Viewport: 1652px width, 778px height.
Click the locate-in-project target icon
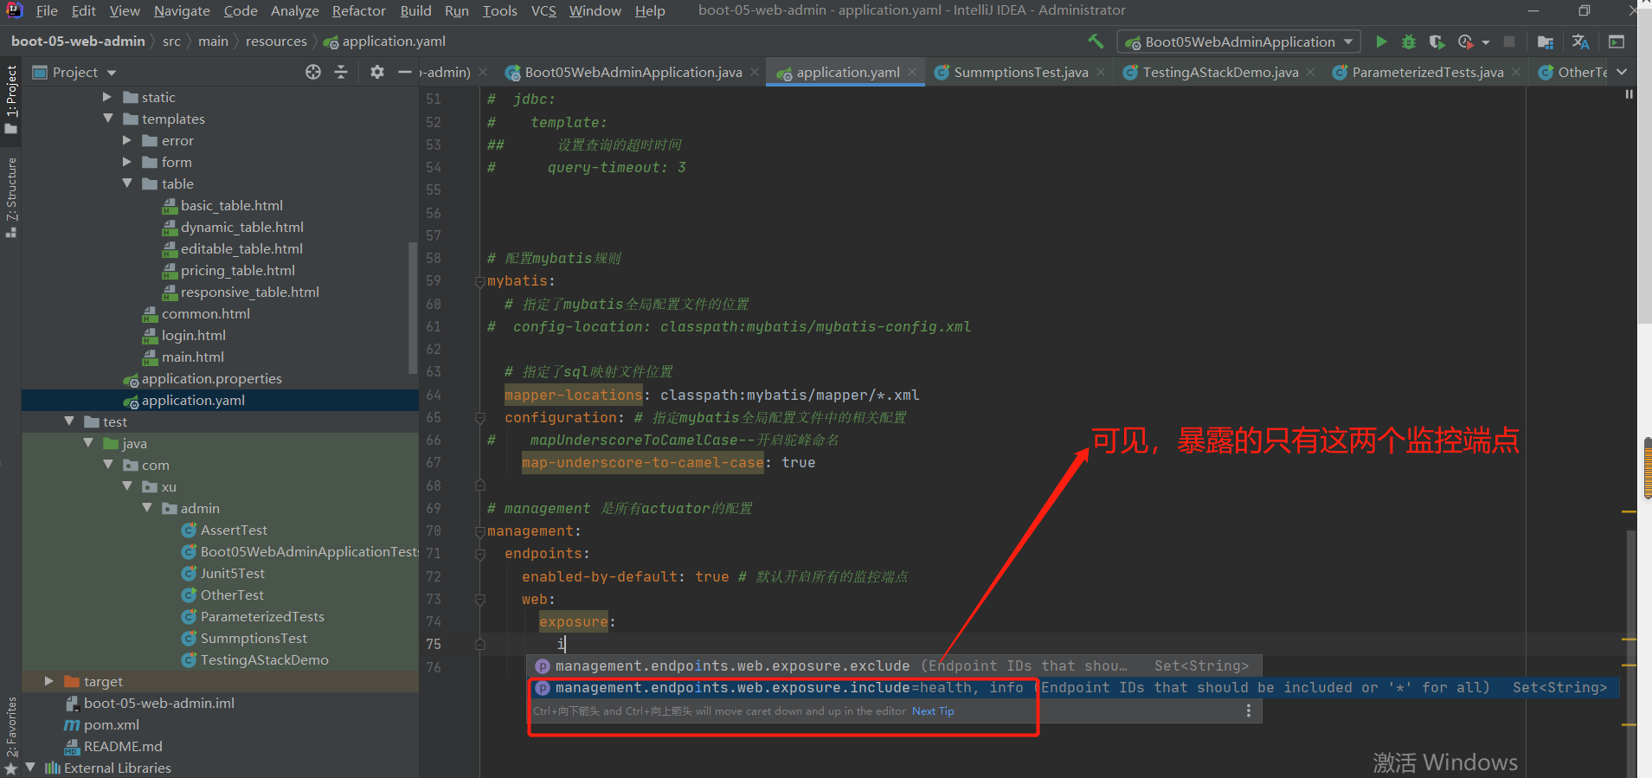click(313, 72)
